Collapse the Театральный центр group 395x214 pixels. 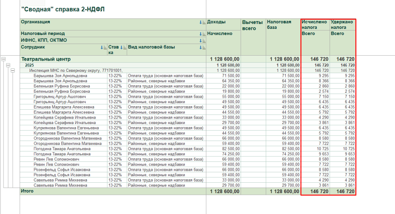[x=3, y=59]
